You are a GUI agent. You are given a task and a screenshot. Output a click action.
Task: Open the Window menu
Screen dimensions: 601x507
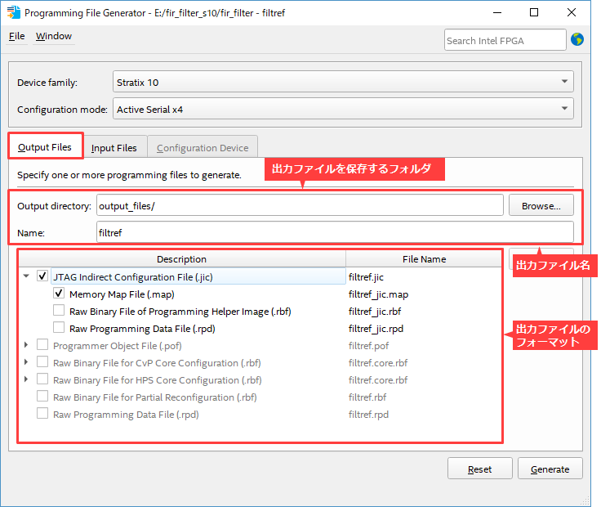[54, 37]
